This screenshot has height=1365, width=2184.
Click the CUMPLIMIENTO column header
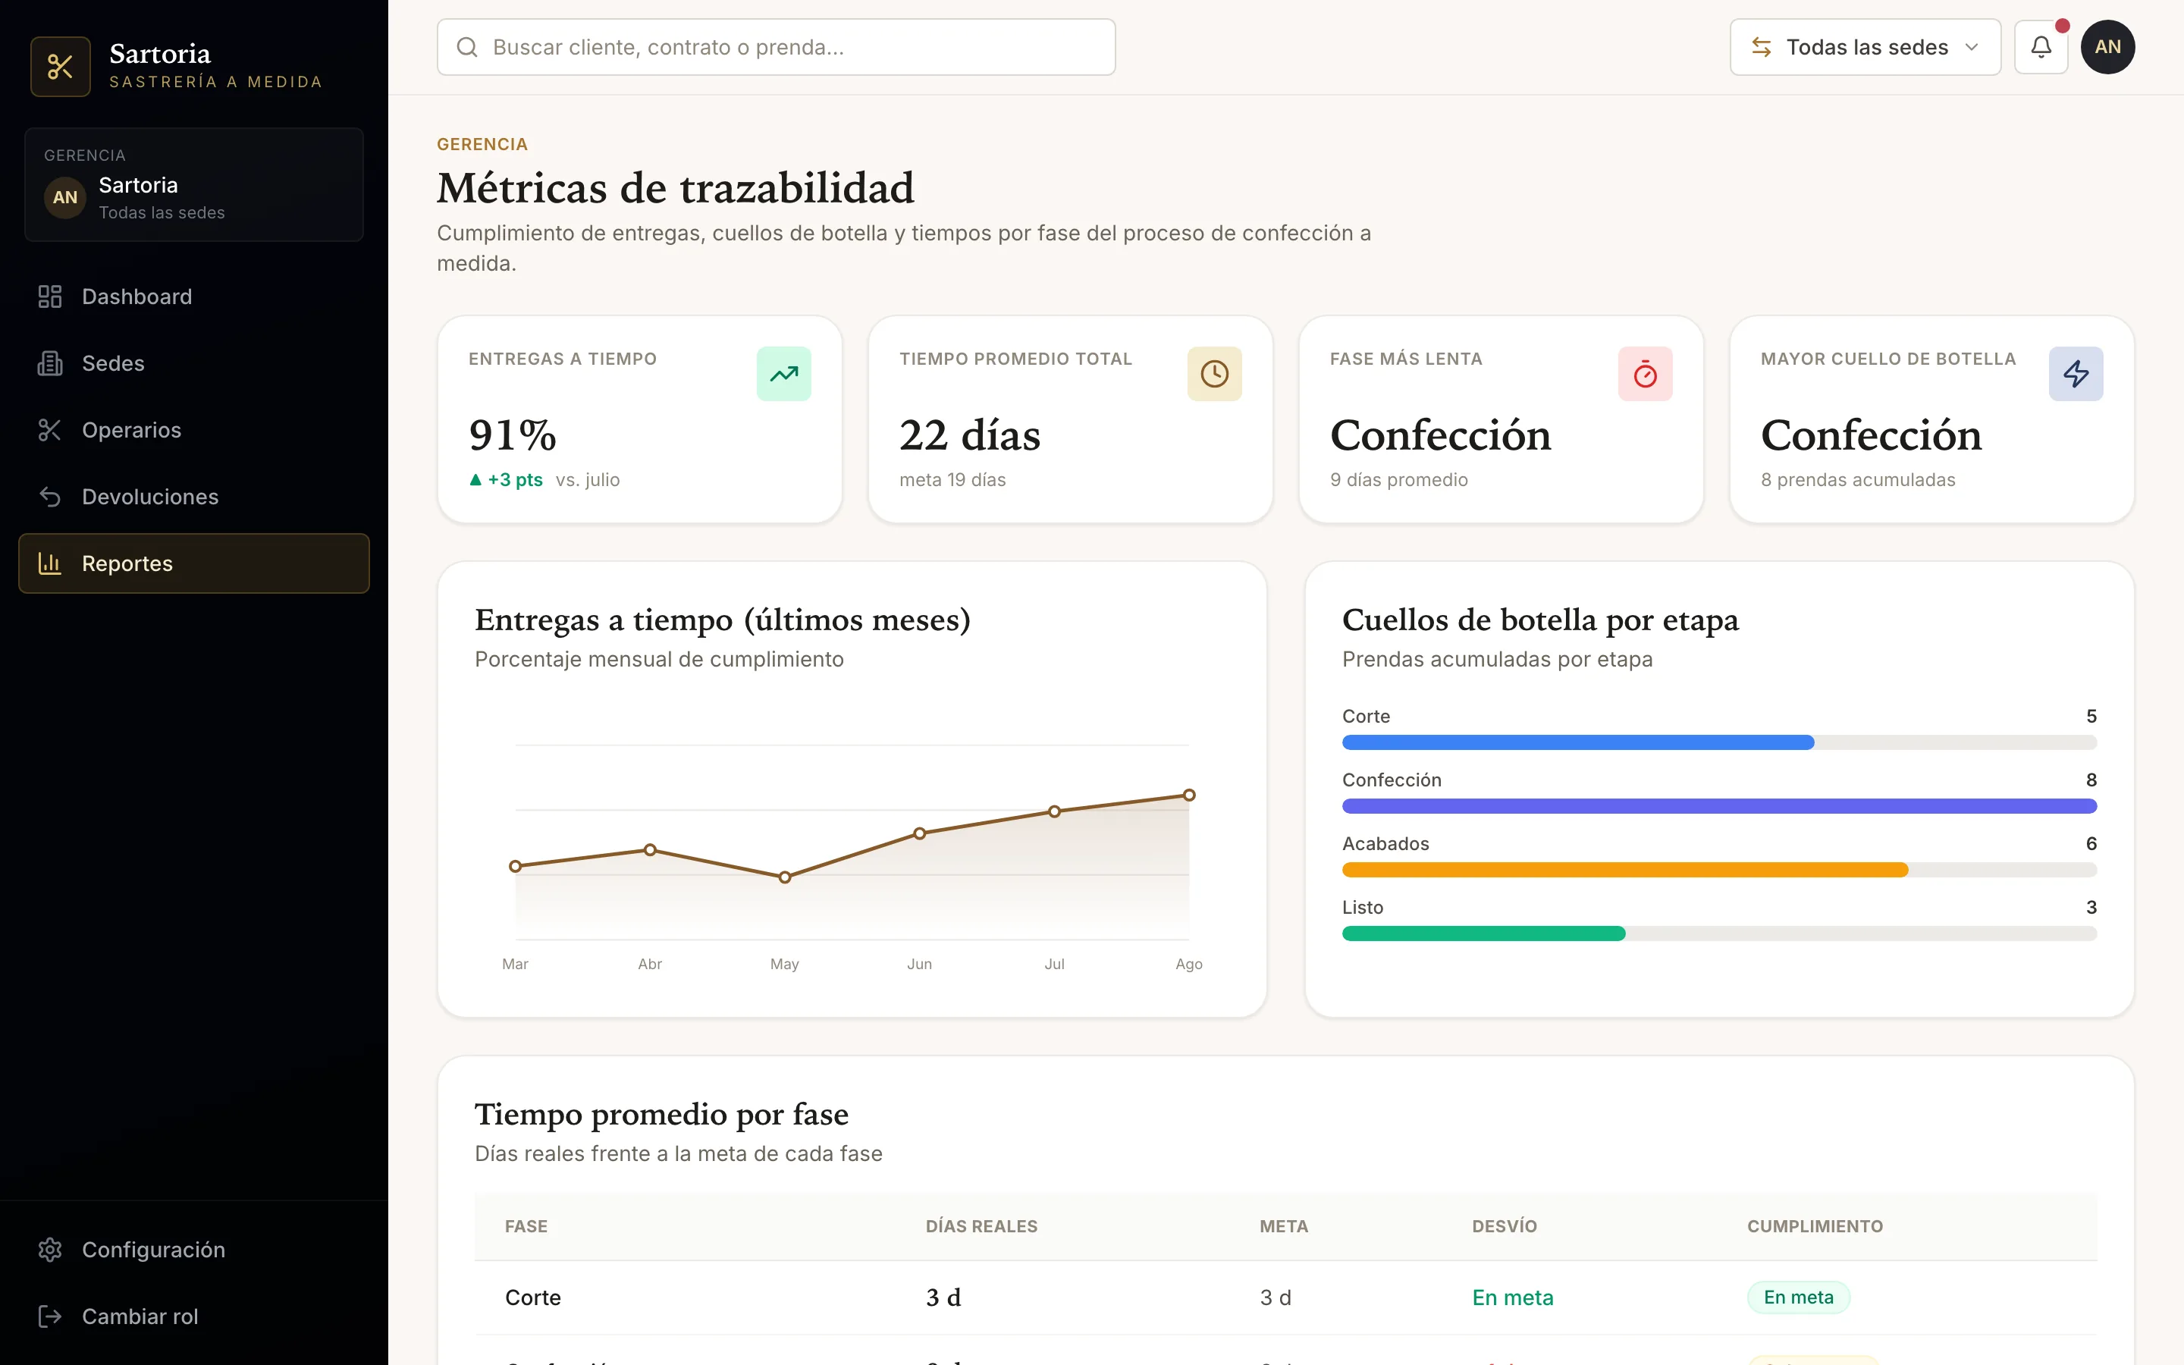(1814, 1227)
